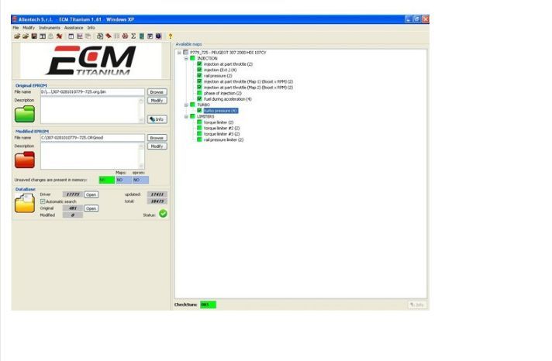552x361 pixels.
Task: Click the teal book toolbar icon
Action: pos(142,36)
